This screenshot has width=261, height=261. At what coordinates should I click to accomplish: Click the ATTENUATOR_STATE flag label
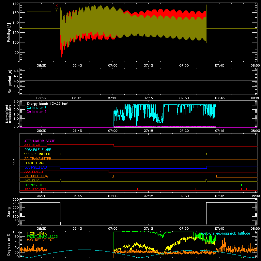point(39,141)
